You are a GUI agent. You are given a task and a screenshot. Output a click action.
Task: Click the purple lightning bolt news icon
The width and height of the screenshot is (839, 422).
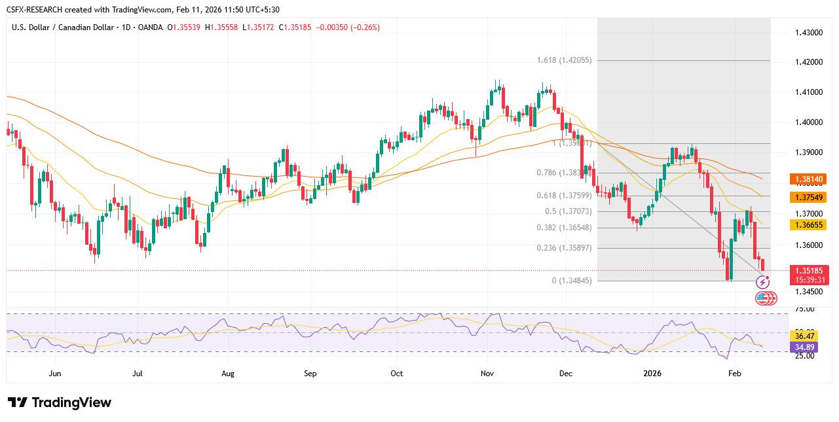pyautogui.click(x=763, y=282)
